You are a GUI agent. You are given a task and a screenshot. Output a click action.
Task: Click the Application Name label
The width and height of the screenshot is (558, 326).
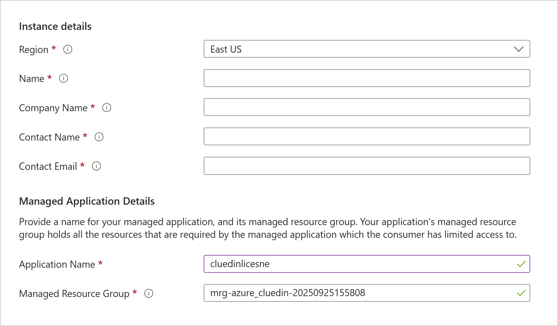(57, 264)
